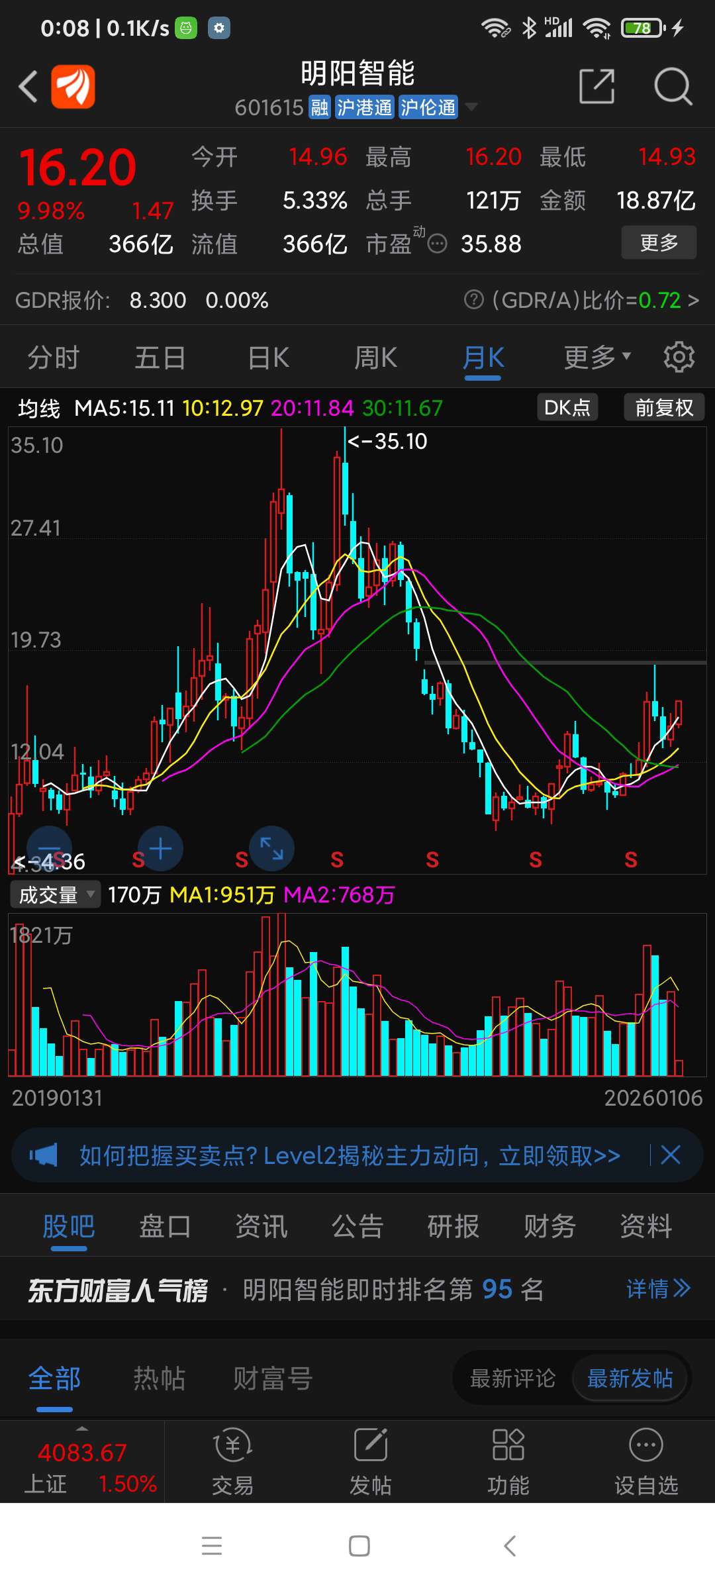Tap the back arrow in the header
The image size is (715, 1589).
(x=28, y=86)
